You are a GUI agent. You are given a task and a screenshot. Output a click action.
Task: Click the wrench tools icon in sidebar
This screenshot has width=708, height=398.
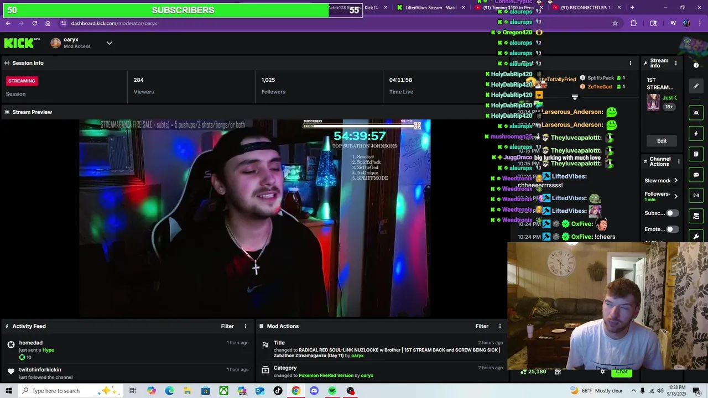[696, 237]
